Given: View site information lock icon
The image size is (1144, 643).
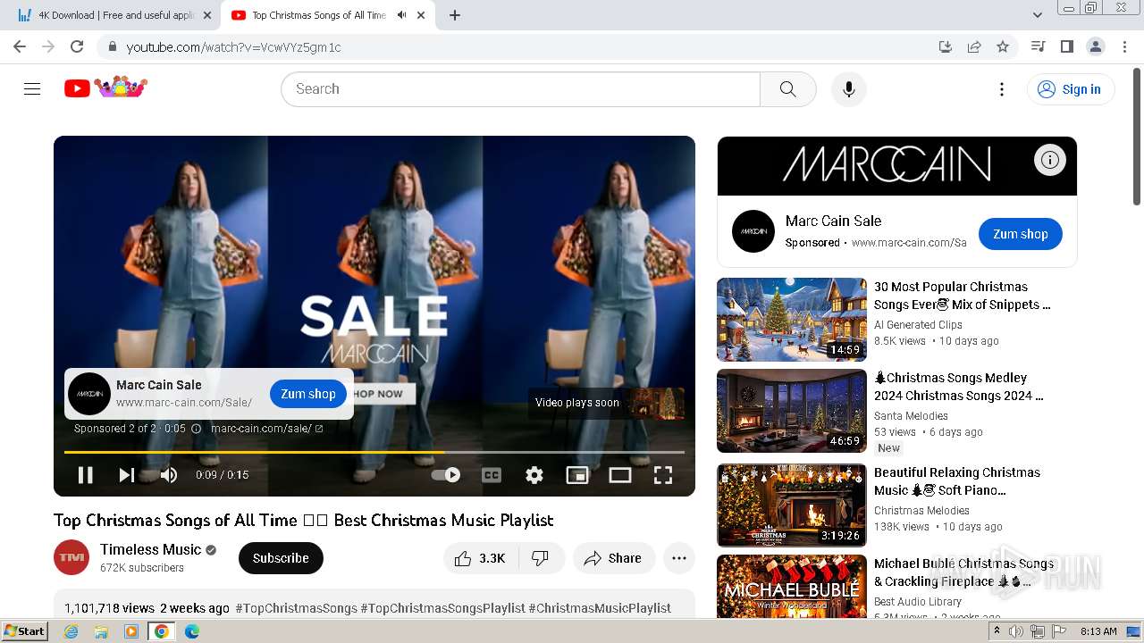Looking at the screenshot, I should coord(112,46).
